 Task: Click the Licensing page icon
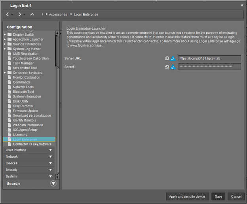coord(9,134)
